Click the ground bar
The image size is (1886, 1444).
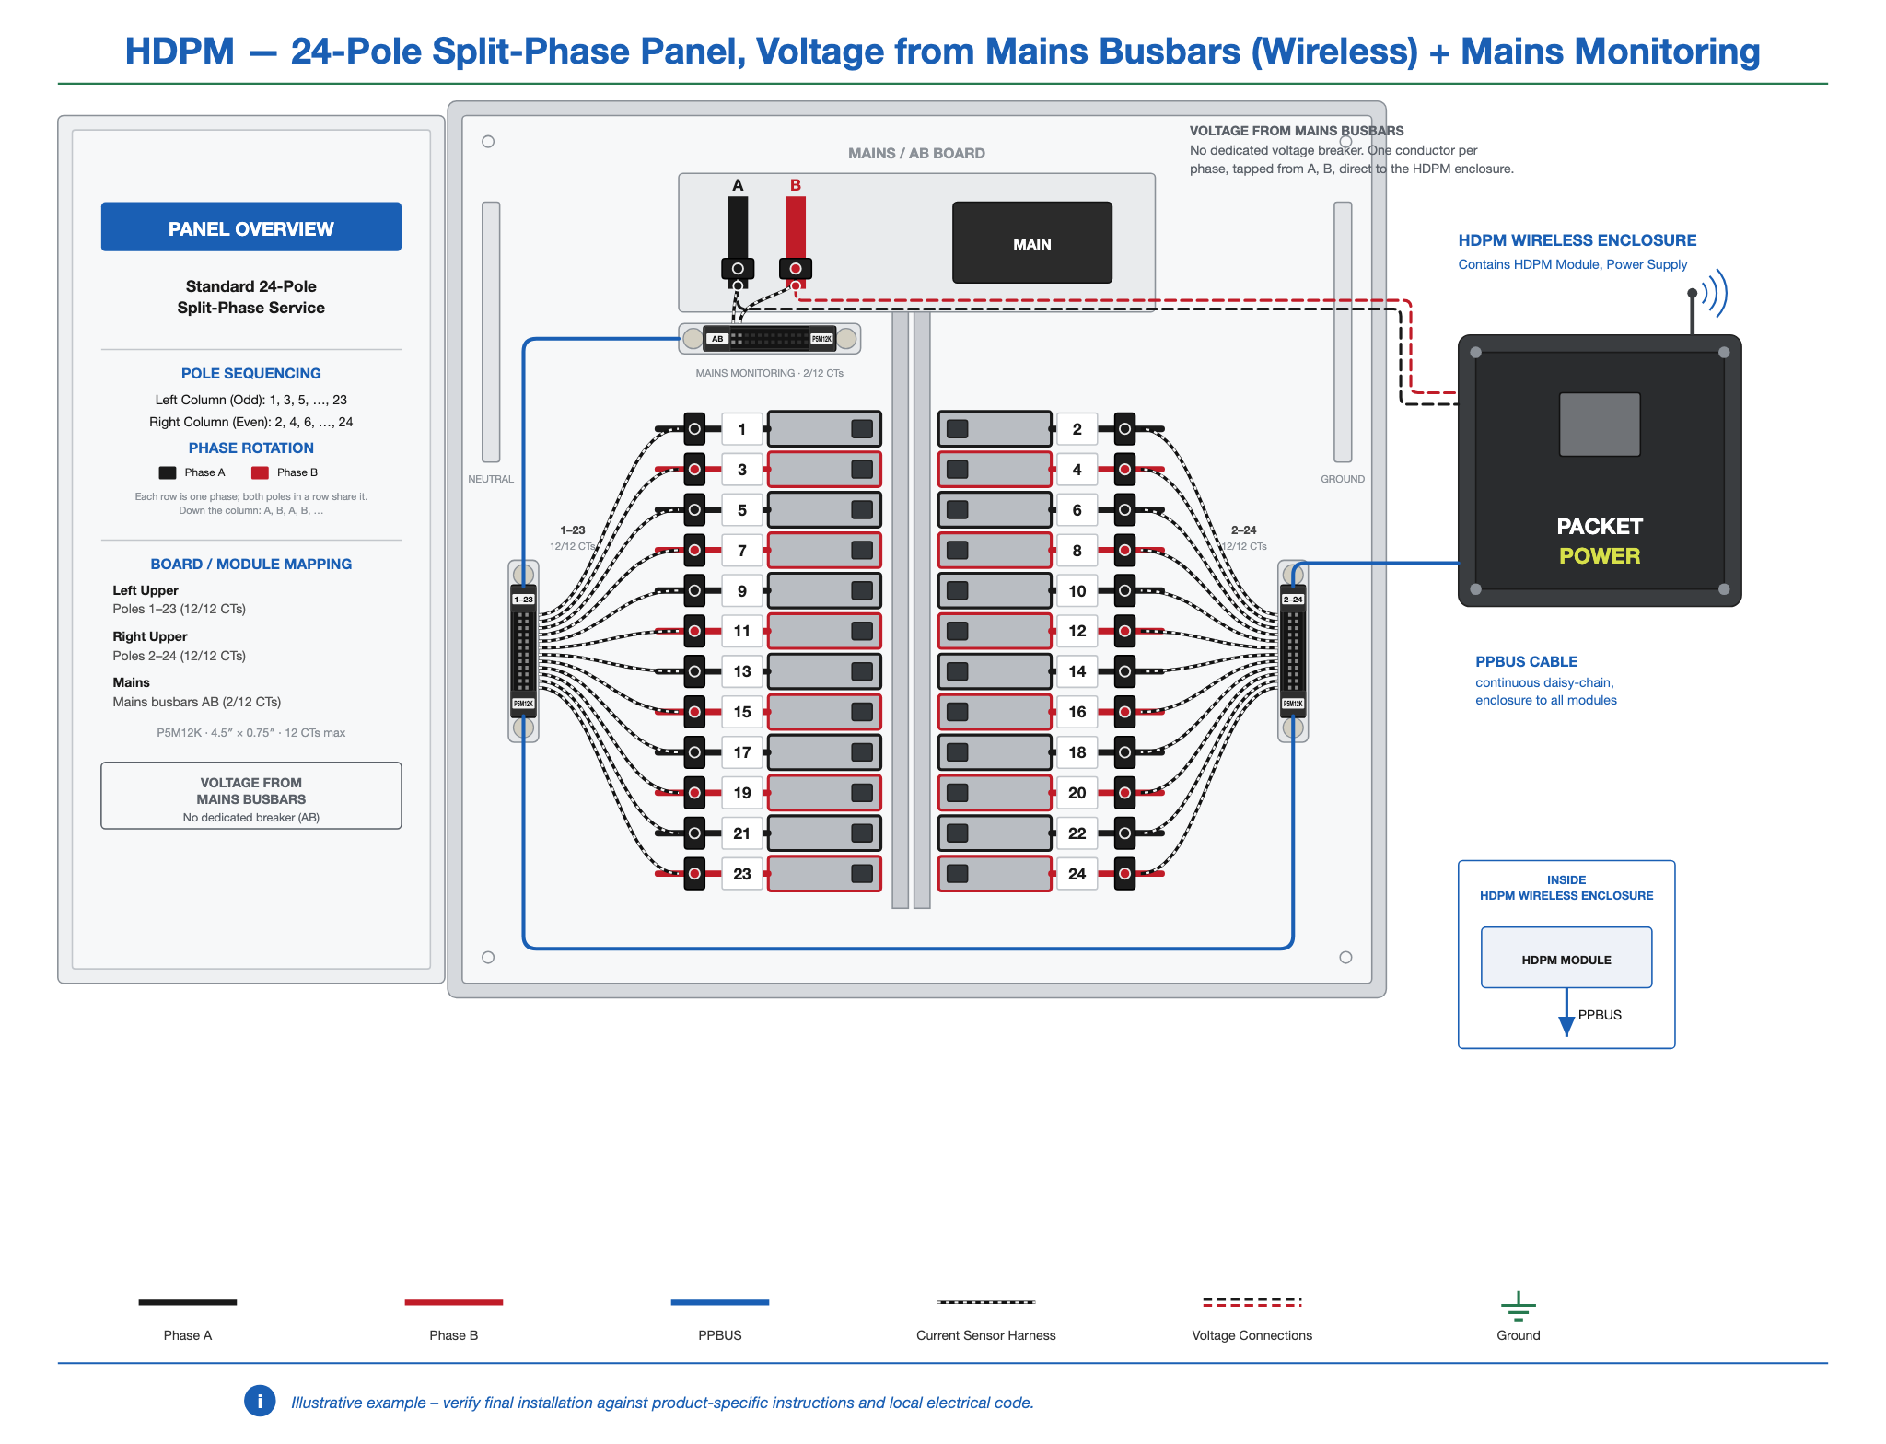click(1343, 332)
